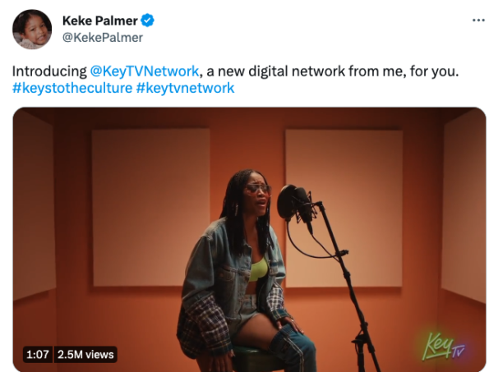Click the left acoustic wall panel in video

point(151,208)
